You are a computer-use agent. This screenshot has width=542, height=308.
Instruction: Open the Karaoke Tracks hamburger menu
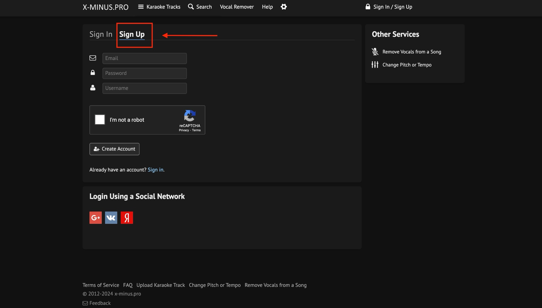141,7
